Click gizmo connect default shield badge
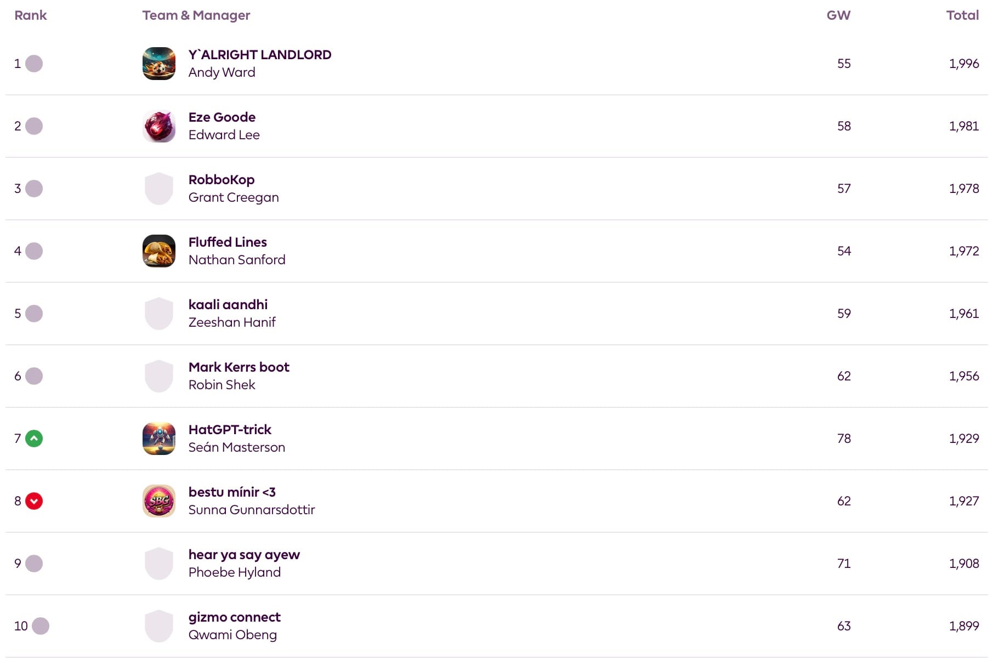 click(159, 626)
